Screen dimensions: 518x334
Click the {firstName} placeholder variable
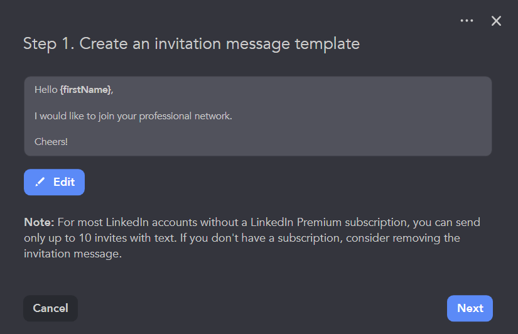[86, 90]
